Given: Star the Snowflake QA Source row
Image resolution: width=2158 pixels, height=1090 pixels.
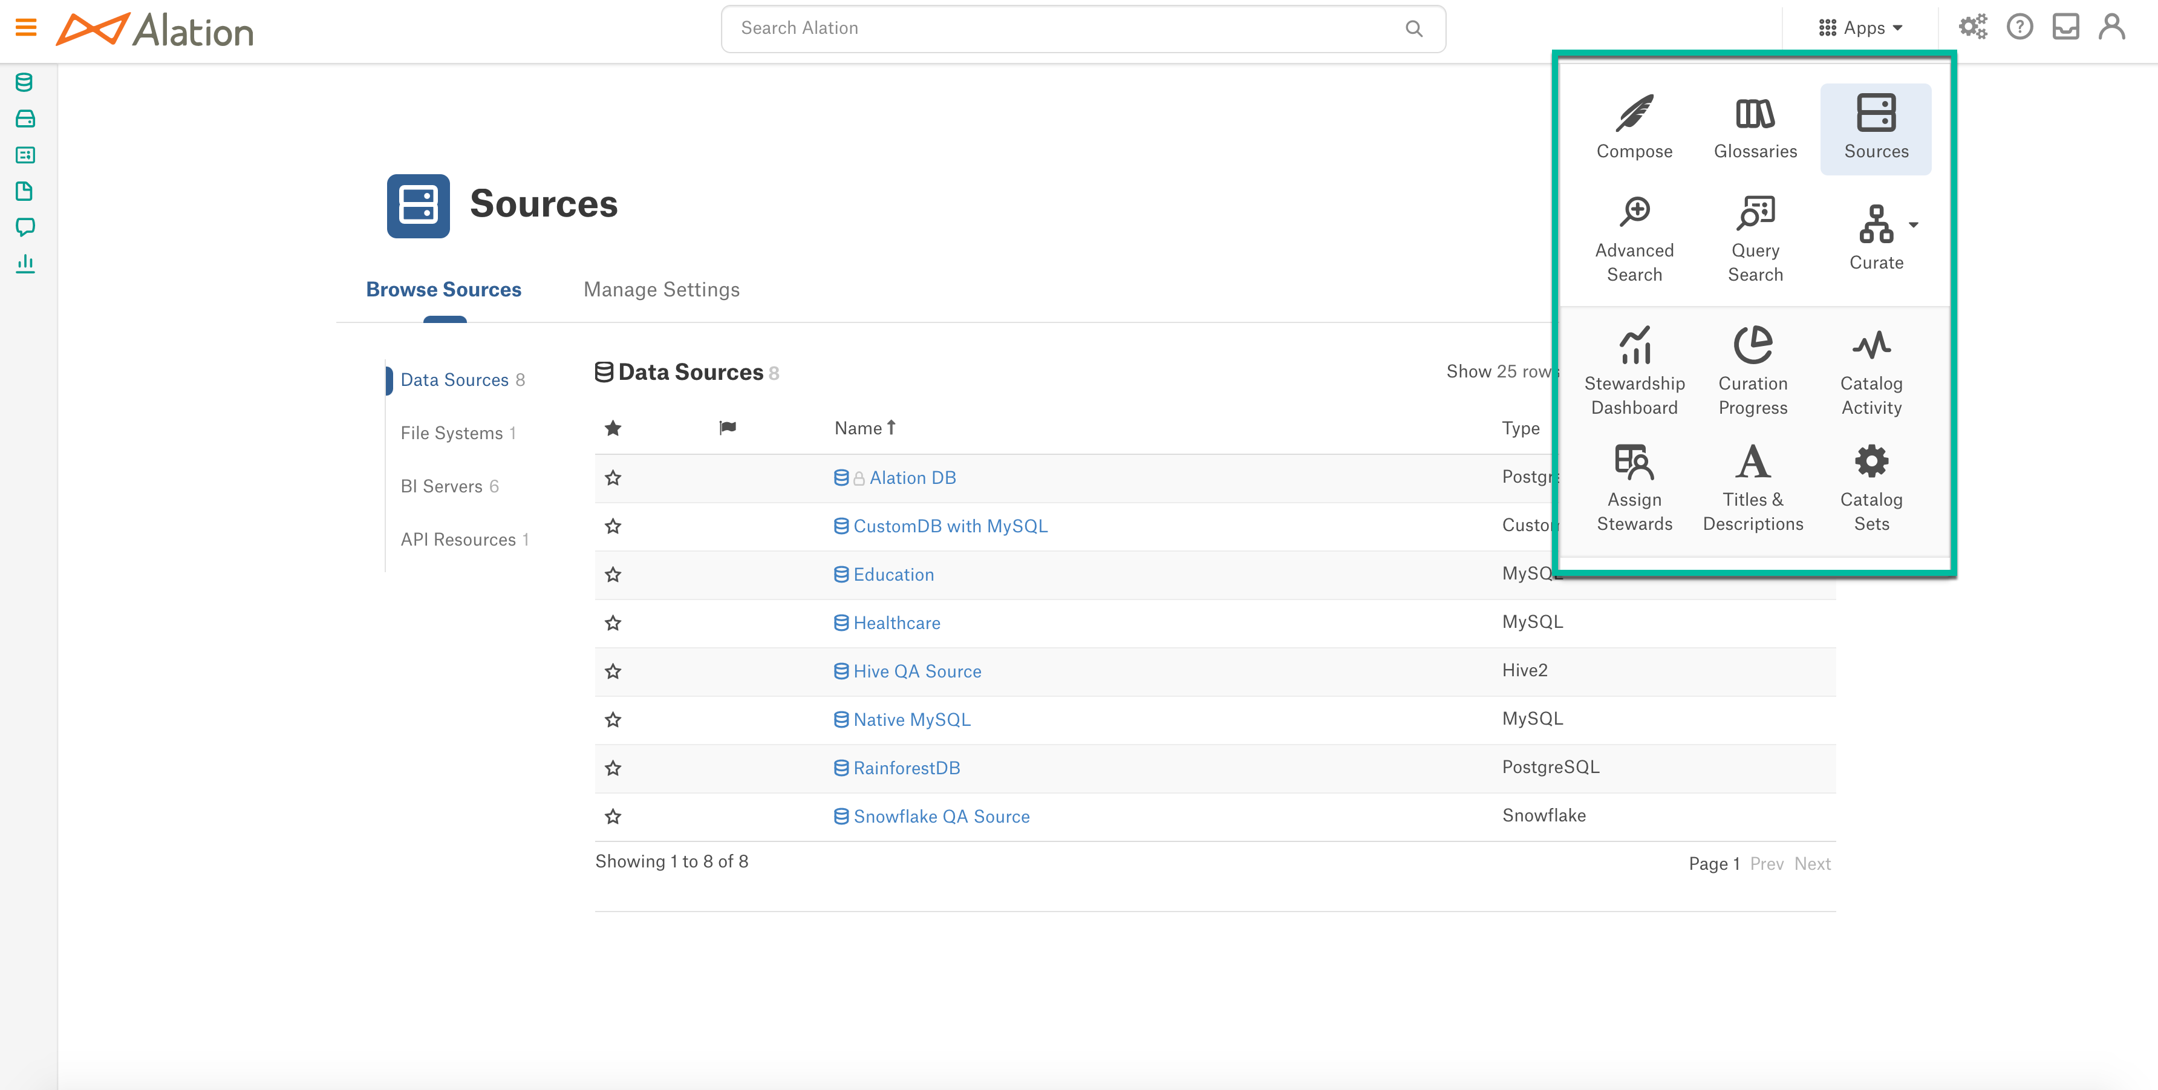Looking at the screenshot, I should coord(613,816).
